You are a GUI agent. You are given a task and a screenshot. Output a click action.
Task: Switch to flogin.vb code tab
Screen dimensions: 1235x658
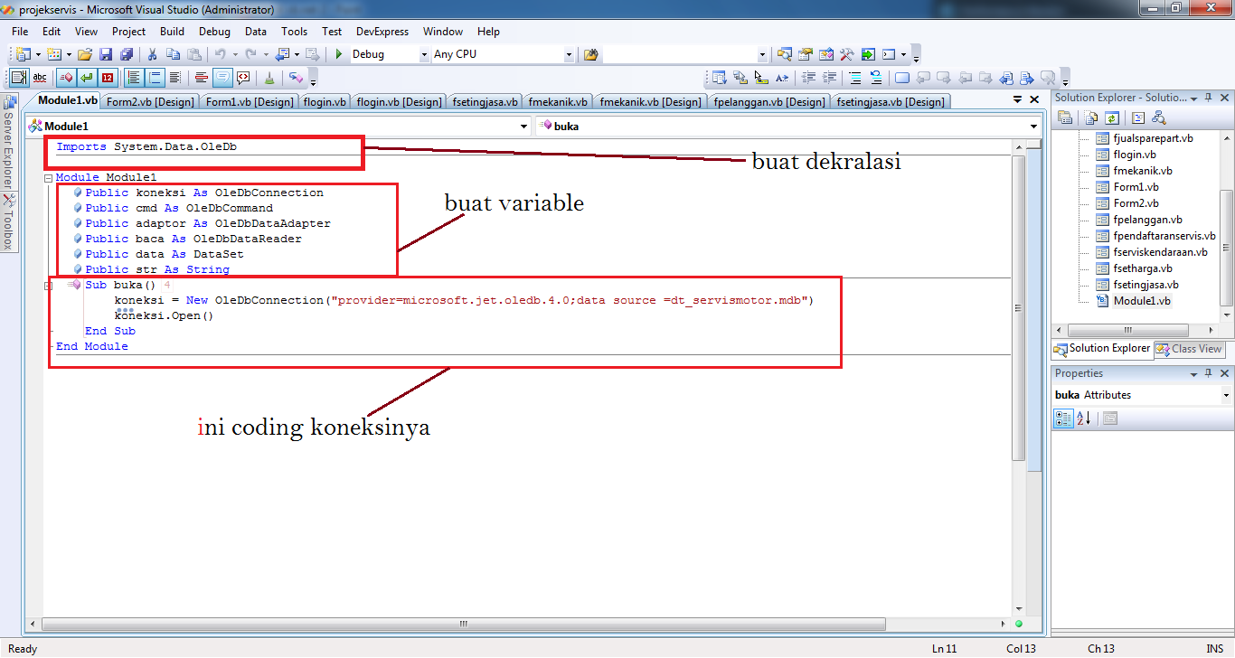pyautogui.click(x=325, y=102)
